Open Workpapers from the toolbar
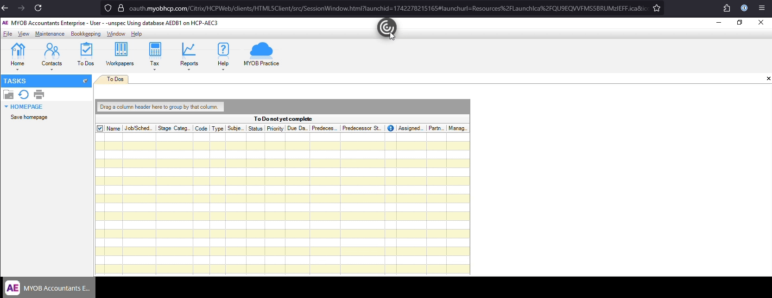Image resolution: width=772 pixels, height=298 pixels. coord(120,54)
